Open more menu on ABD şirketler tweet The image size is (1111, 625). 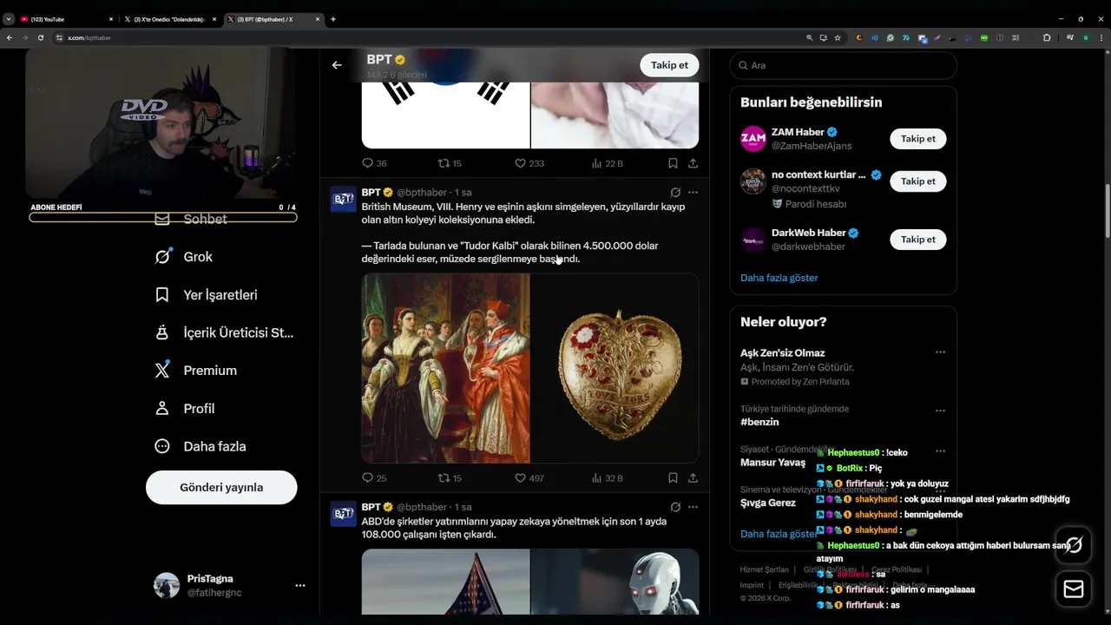point(693,507)
